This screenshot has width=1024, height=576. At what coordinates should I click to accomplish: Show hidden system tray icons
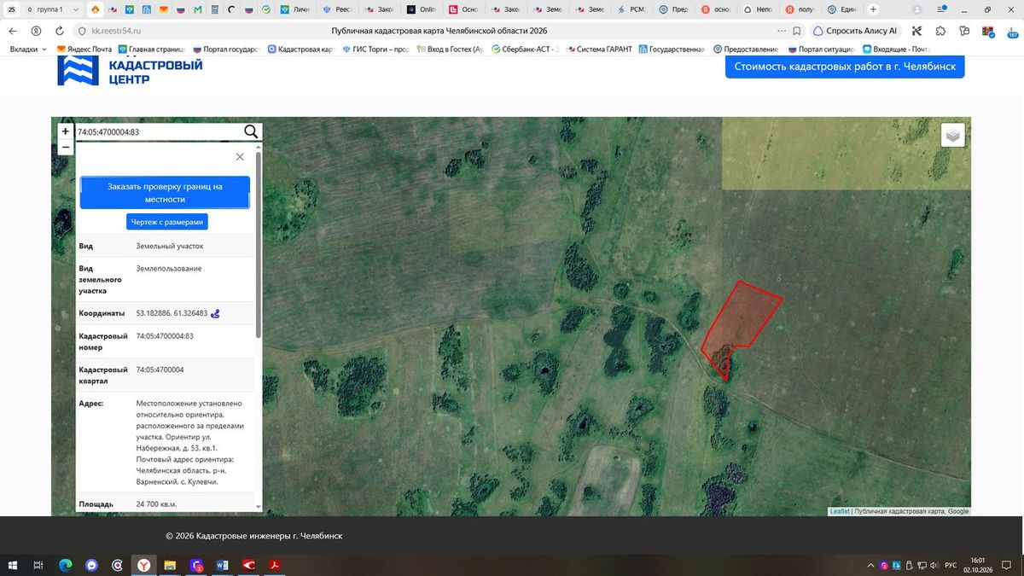(870, 565)
